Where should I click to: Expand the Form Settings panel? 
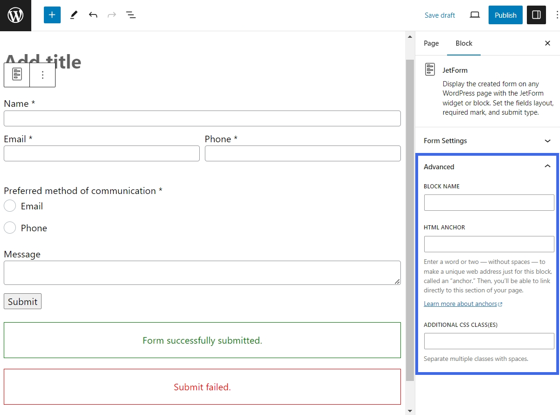coord(487,141)
